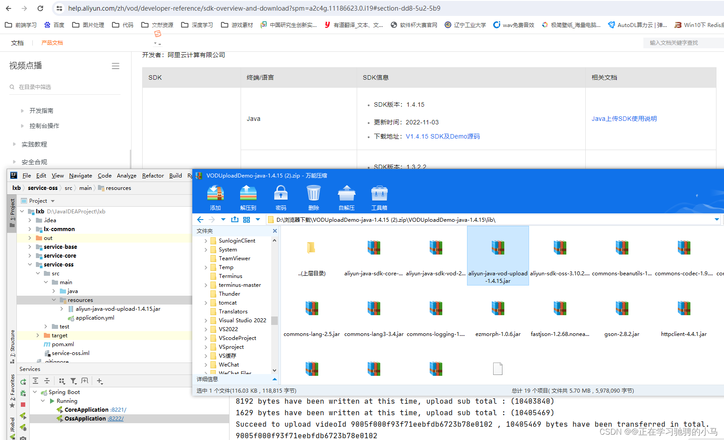Click browser reload button

[40, 8]
